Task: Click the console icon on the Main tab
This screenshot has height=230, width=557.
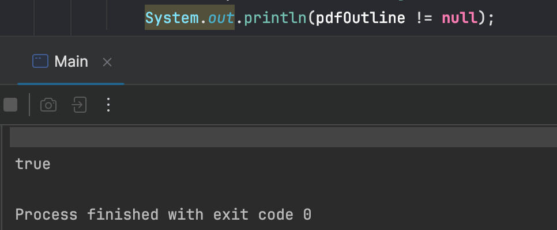Action: point(40,62)
